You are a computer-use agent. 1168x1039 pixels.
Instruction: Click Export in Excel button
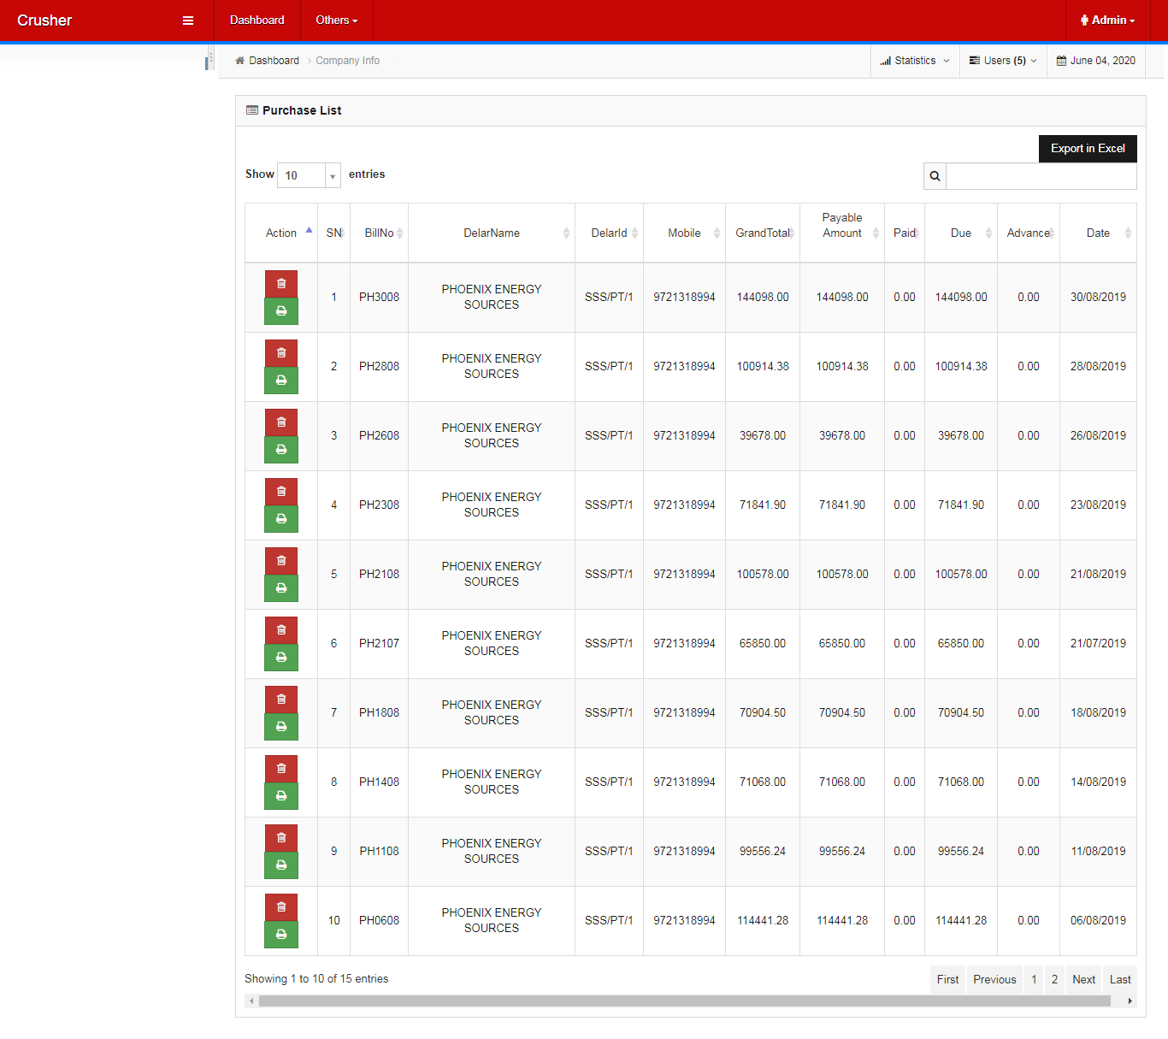[x=1088, y=149]
